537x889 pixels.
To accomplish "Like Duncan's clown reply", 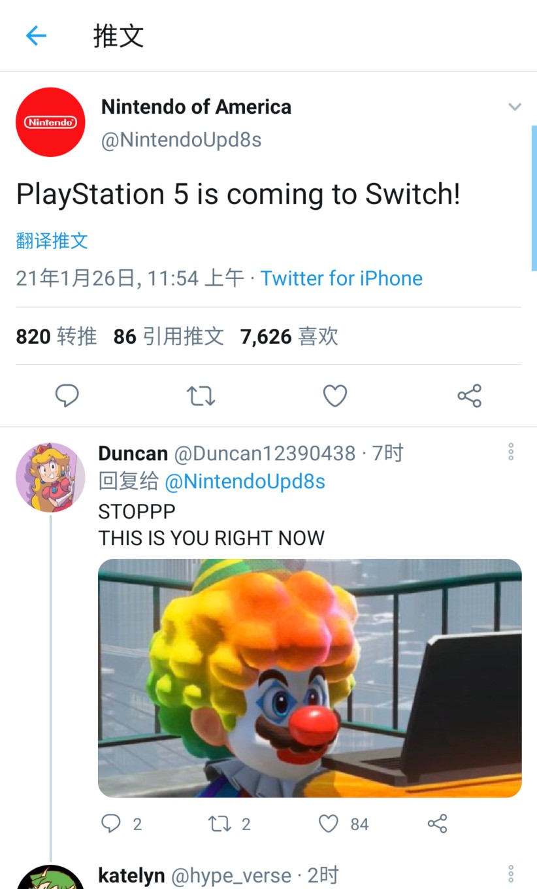I will 328,824.
